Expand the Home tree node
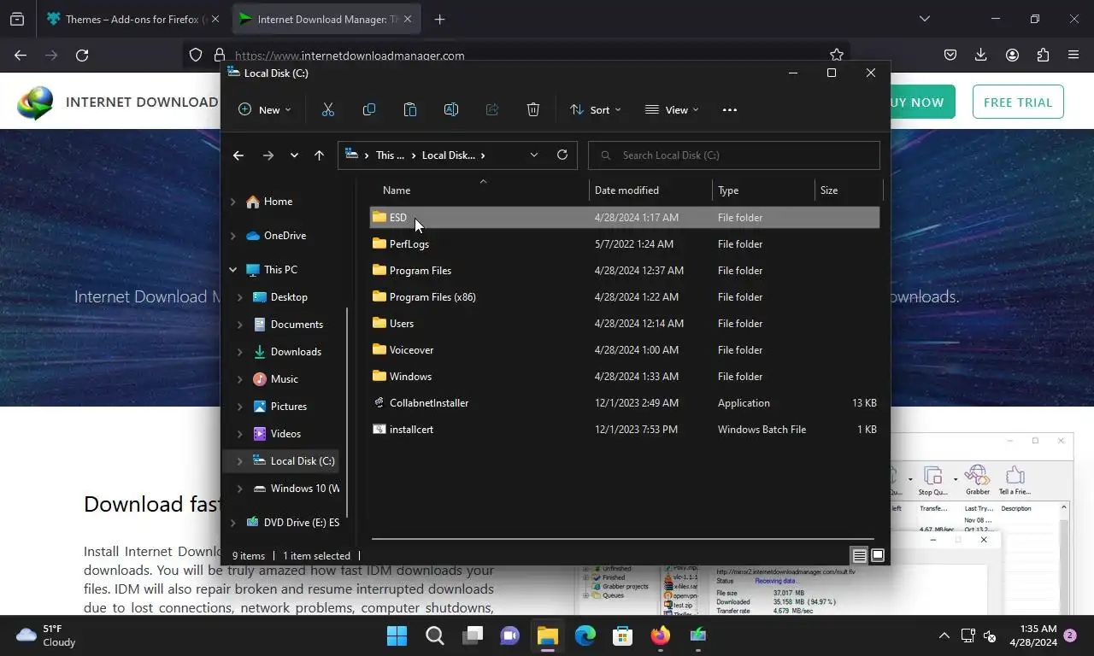1094x656 pixels. pyautogui.click(x=232, y=202)
